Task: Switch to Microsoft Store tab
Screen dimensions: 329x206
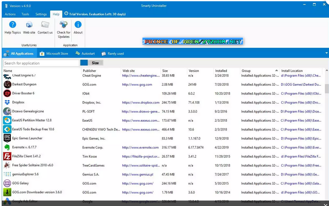Action: (x=54, y=54)
